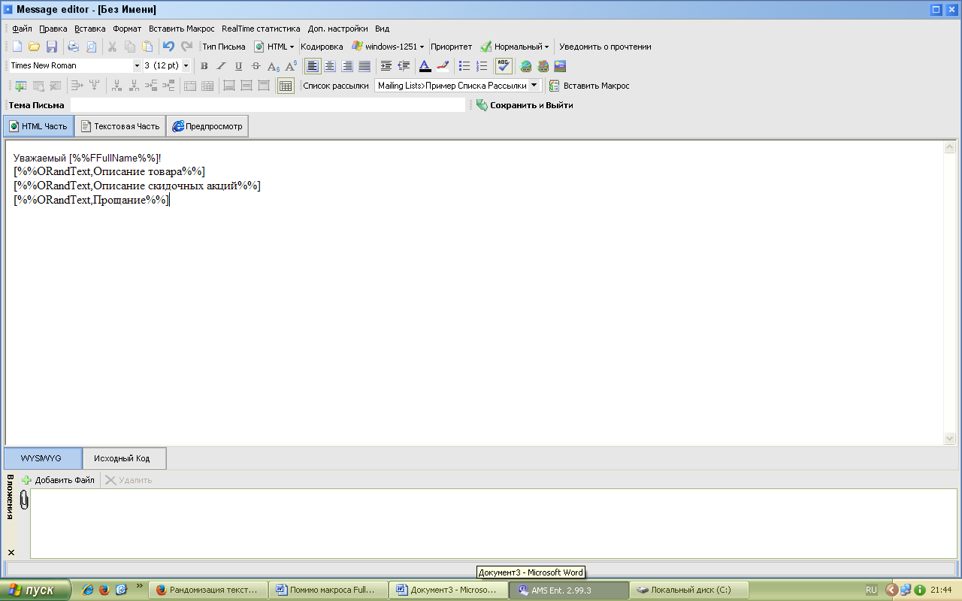Click Сохранить и Выйти
The image size is (962, 601).
pyautogui.click(x=525, y=105)
